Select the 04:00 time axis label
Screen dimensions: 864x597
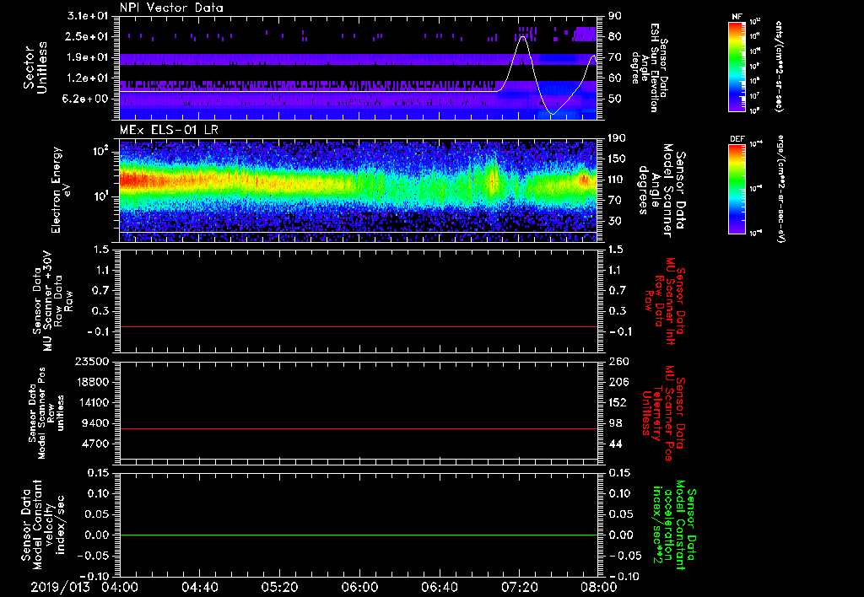click(x=120, y=587)
